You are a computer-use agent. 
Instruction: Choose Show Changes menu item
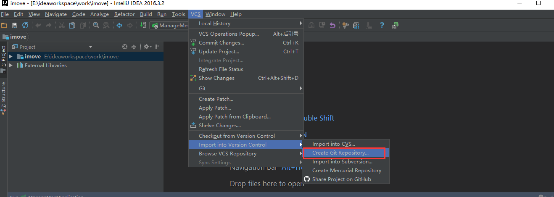[x=246, y=78]
